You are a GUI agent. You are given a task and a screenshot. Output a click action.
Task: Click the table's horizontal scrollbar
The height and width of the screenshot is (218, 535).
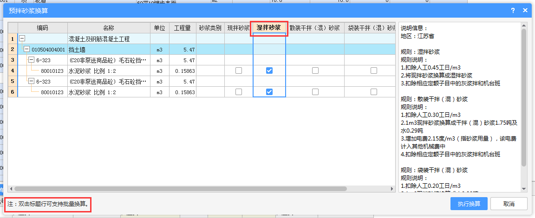(181, 189)
